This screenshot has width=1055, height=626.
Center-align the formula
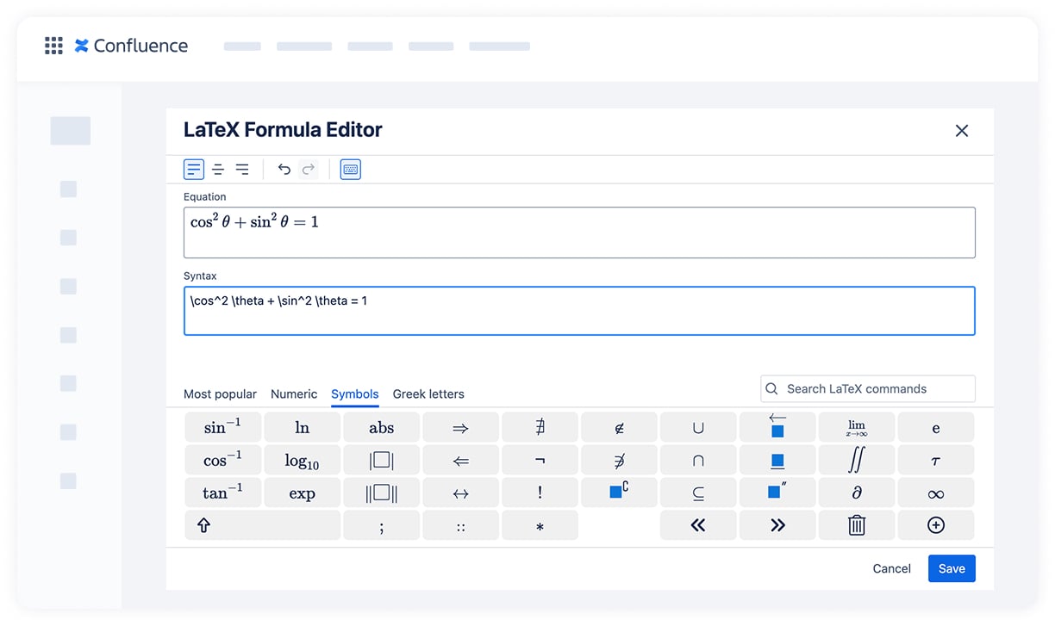pos(218,170)
